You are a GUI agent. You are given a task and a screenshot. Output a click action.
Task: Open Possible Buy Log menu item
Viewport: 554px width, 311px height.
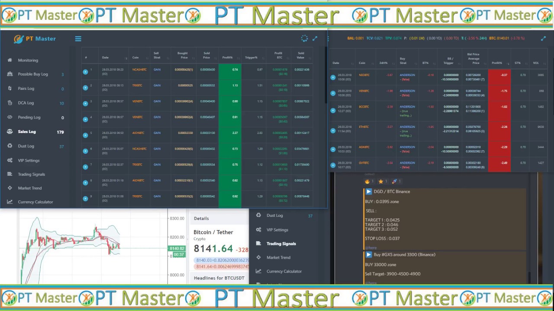point(33,74)
